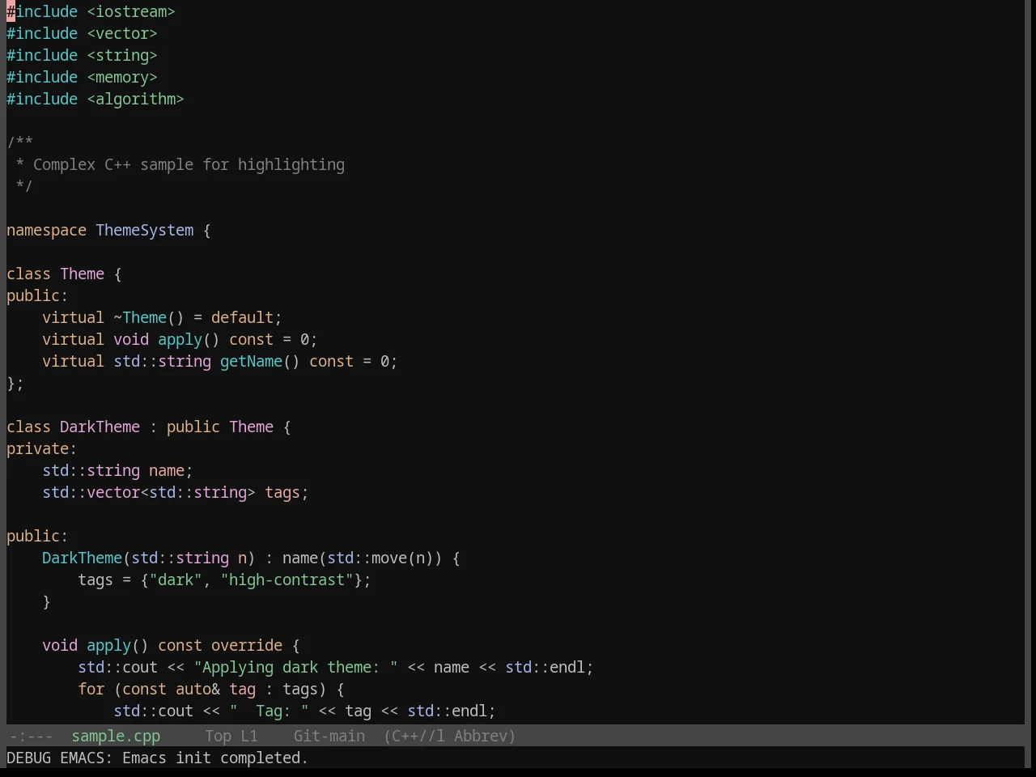The height and width of the screenshot is (777, 1036).
Task: Click the comment 'Complex C++ sample for highlighting'
Action: tap(189, 164)
